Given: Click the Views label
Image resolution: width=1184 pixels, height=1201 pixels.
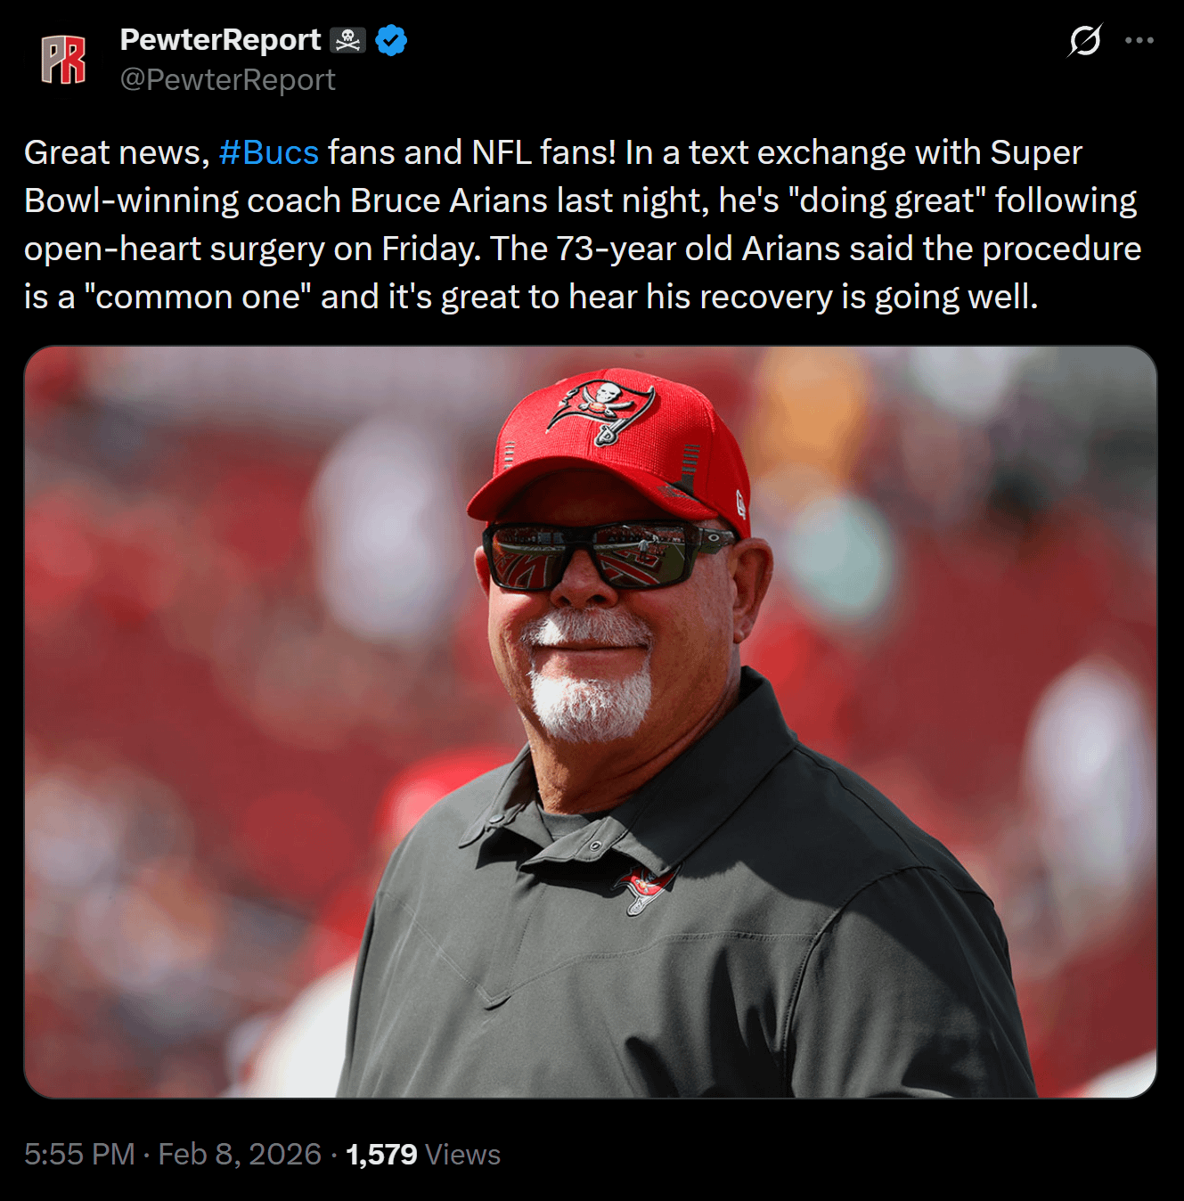Looking at the screenshot, I should [462, 1154].
